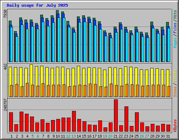Click day 29 on the x-axis

pyautogui.click(x=157, y=136)
